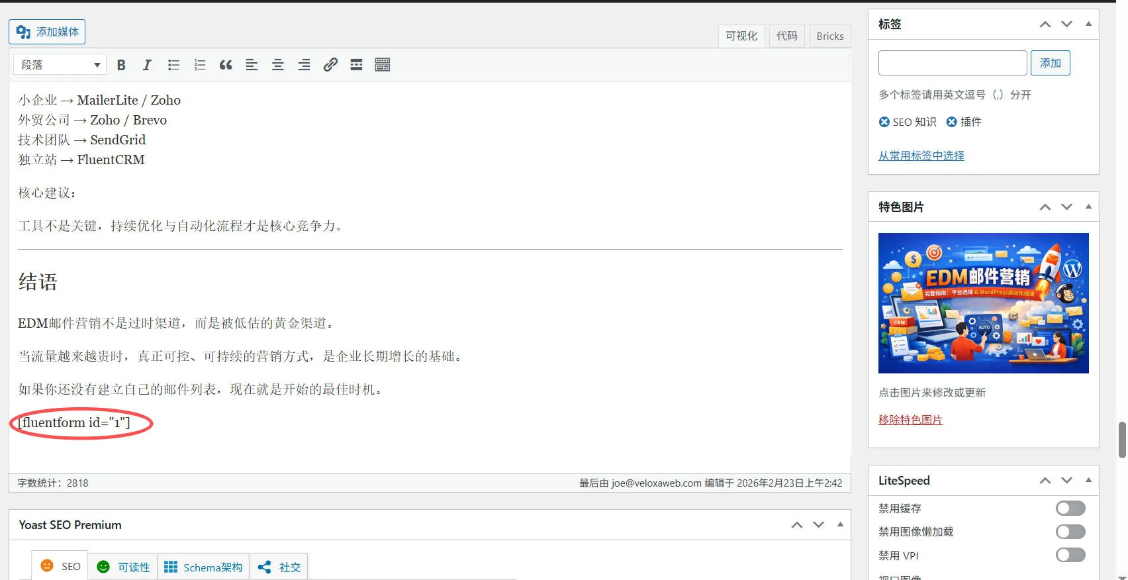Click the remove featured image link

(910, 420)
